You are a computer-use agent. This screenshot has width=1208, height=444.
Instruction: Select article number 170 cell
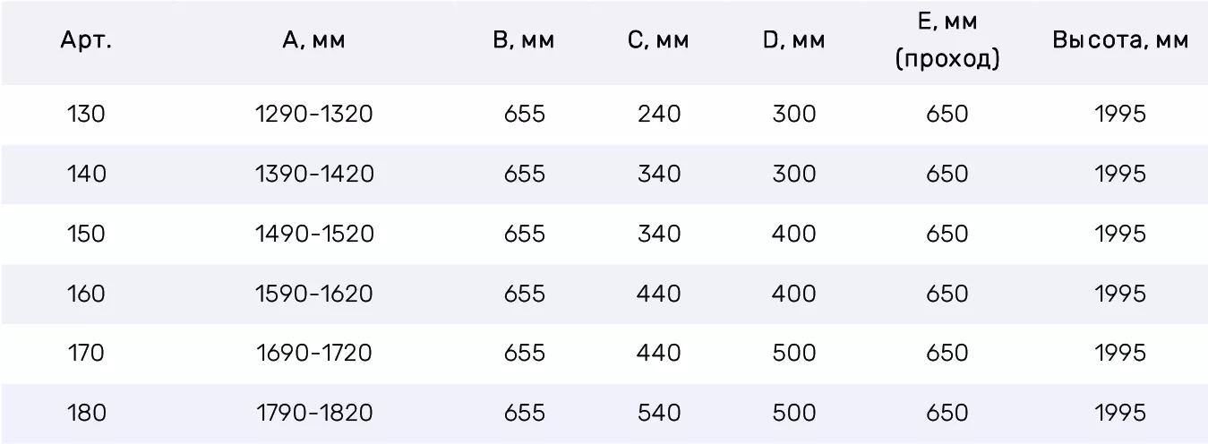click(86, 354)
